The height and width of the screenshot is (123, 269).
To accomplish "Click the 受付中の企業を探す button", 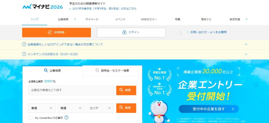I will 209,109.
